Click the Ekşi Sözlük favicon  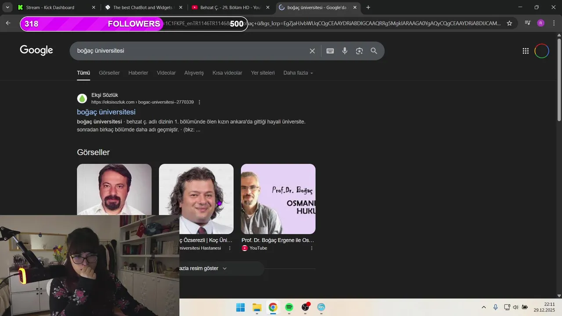point(82,98)
